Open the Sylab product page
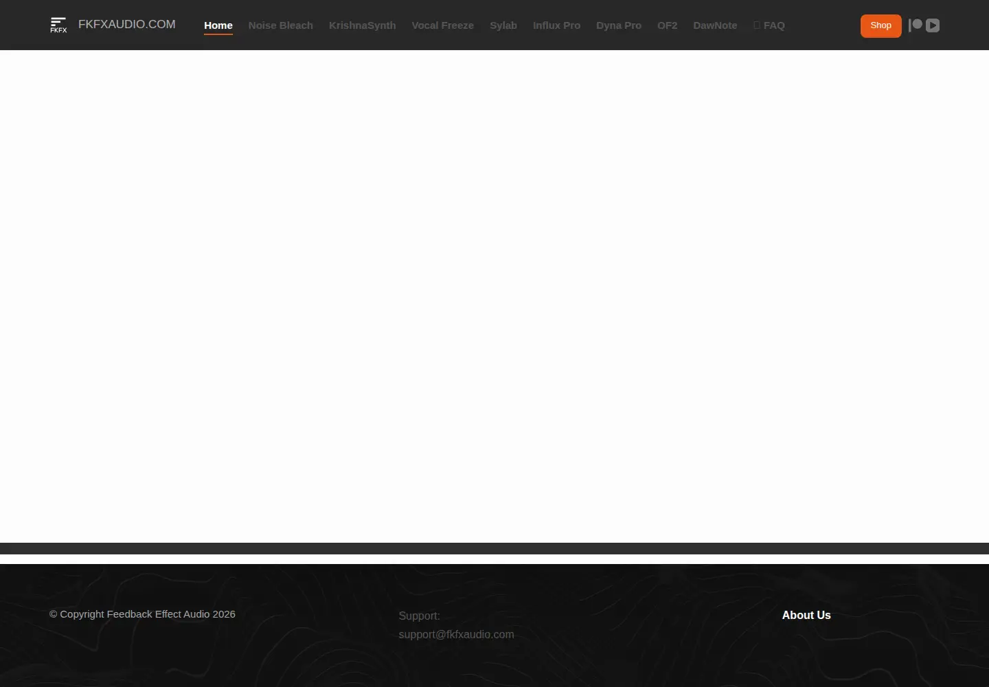This screenshot has width=989, height=687. pyautogui.click(x=503, y=25)
